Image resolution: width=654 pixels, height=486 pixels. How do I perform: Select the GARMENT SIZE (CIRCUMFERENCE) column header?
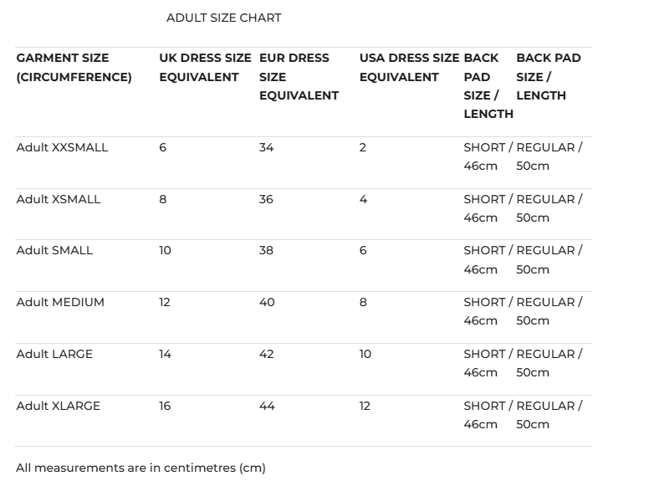pyautogui.click(x=74, y=68)
